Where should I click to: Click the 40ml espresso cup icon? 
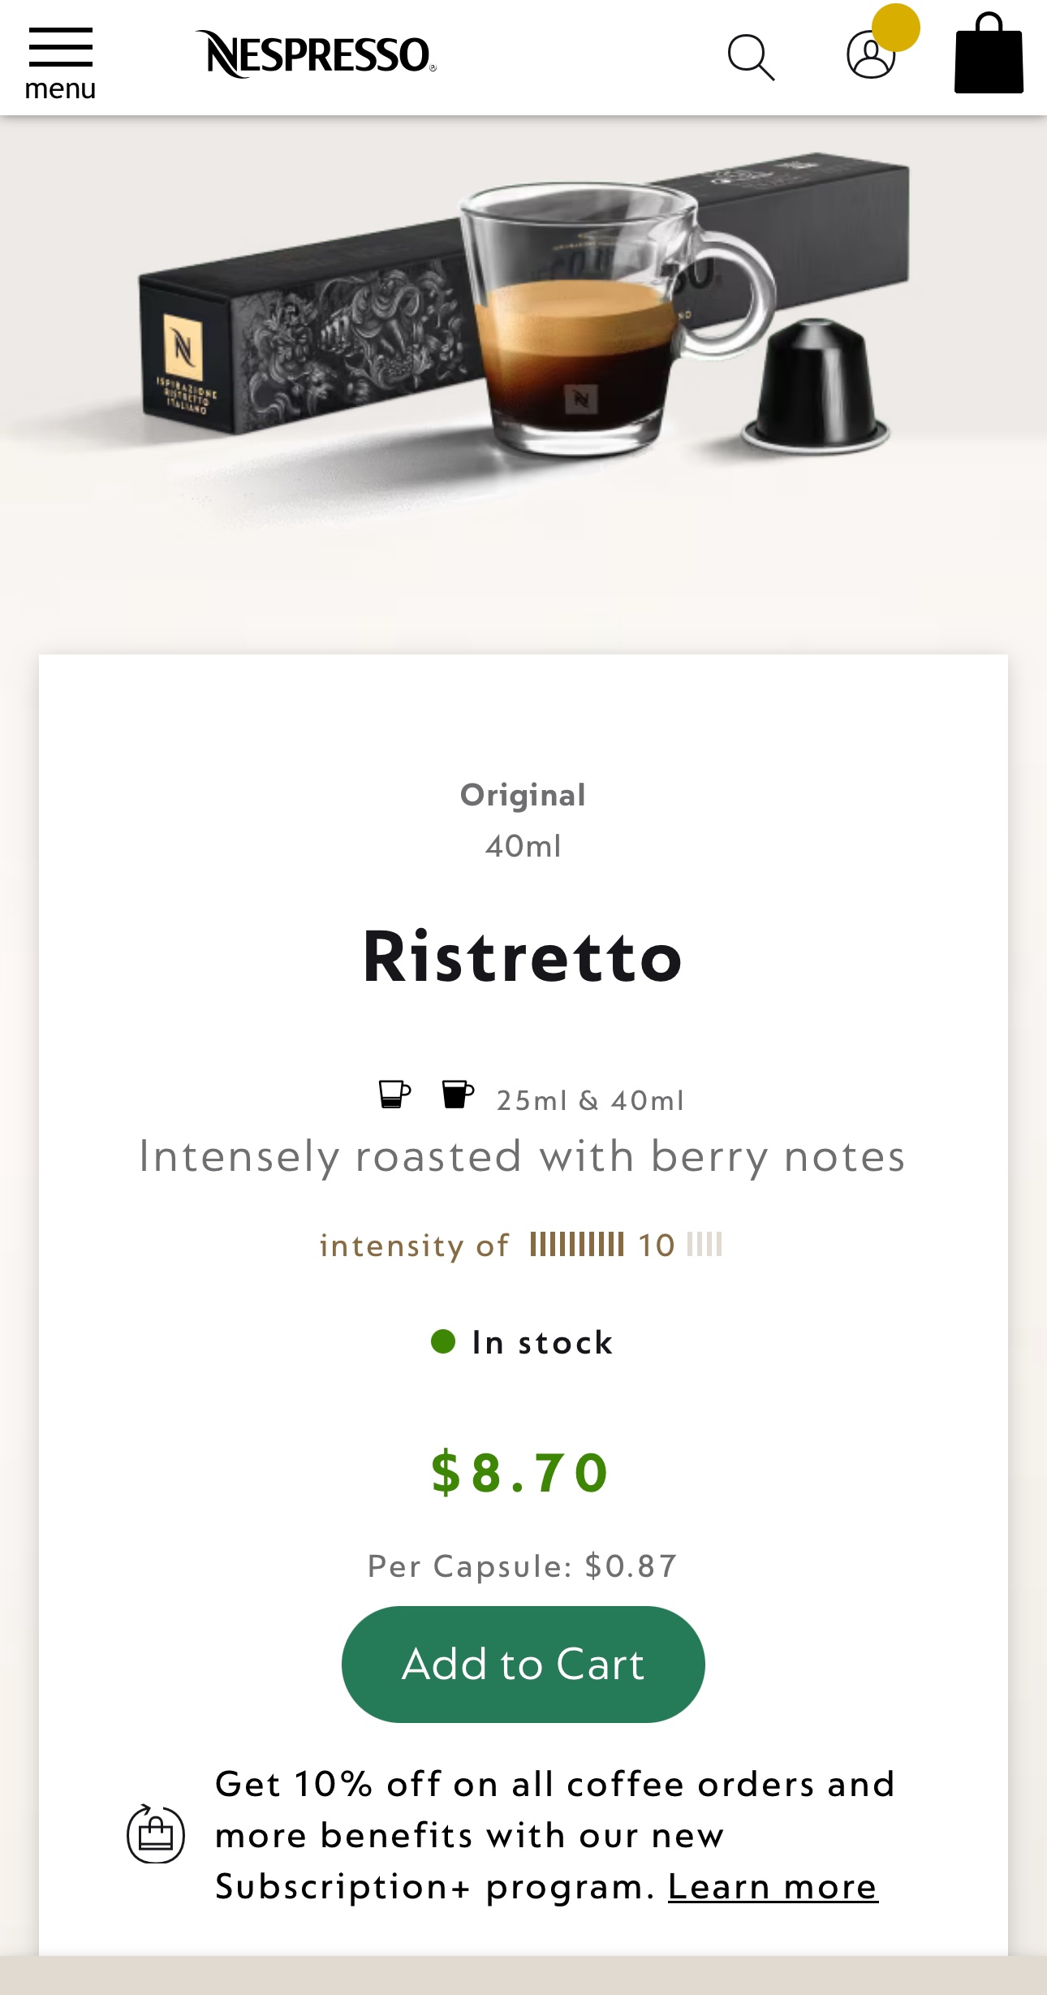tap(457, 1094)
